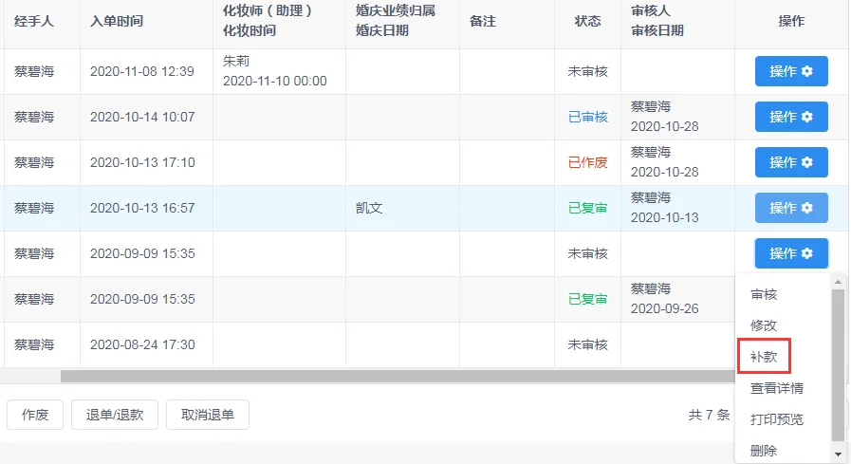Select 审核 from the dropdown menu
The image size is (851, 464).
coord(764,295)
